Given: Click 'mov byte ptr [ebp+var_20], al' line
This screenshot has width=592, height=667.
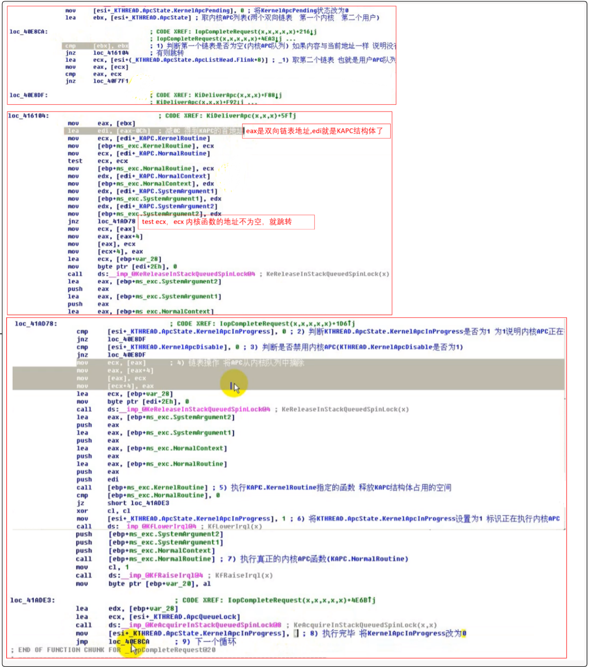Looking at the screenshot, I should pos(143,583).
